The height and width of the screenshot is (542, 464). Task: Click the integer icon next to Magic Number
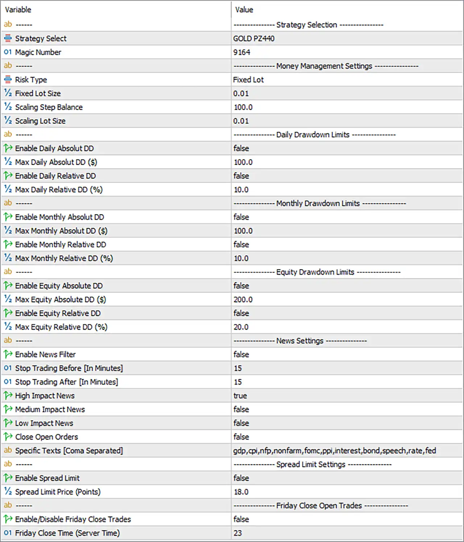click(8, 52)
